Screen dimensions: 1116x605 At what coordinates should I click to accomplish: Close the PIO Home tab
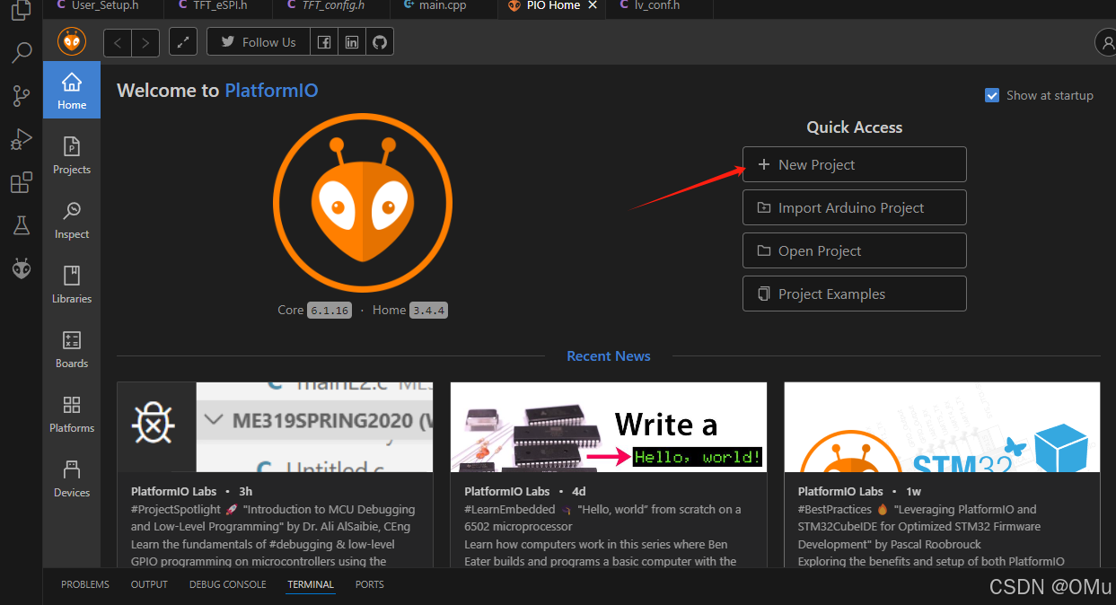pos(593,5)
